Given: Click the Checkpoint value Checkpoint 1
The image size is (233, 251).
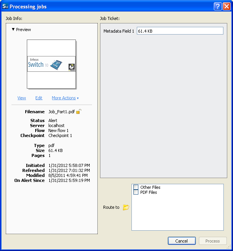Looking at the screenshot, I should [60, 135].
